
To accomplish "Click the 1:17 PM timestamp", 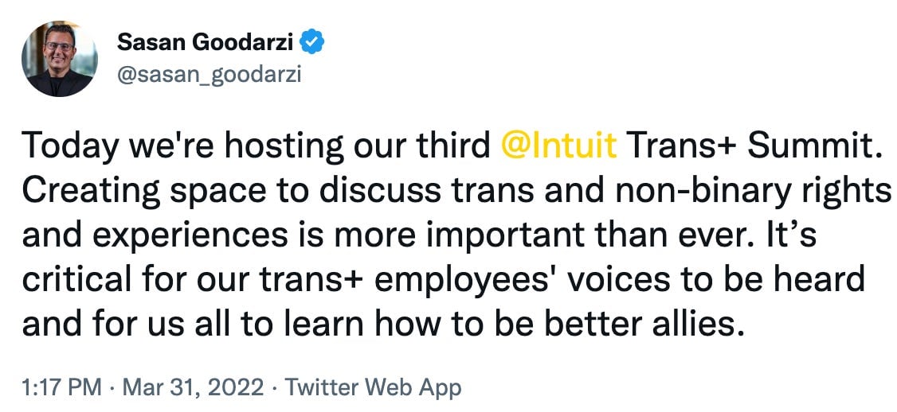I will [62, 388].
